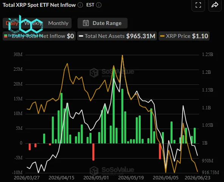Click the tallest green inflow bar
The height and width of the screenshot is (182, 224).
[x=114, y=106]
